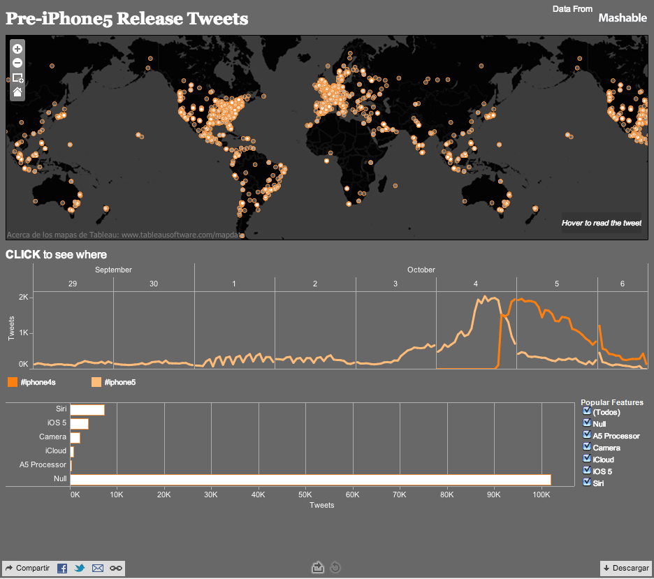Copy the dashboard link icon
This screenshot has width=654, height=579.
pyautogui.click(x=115, y=568)
